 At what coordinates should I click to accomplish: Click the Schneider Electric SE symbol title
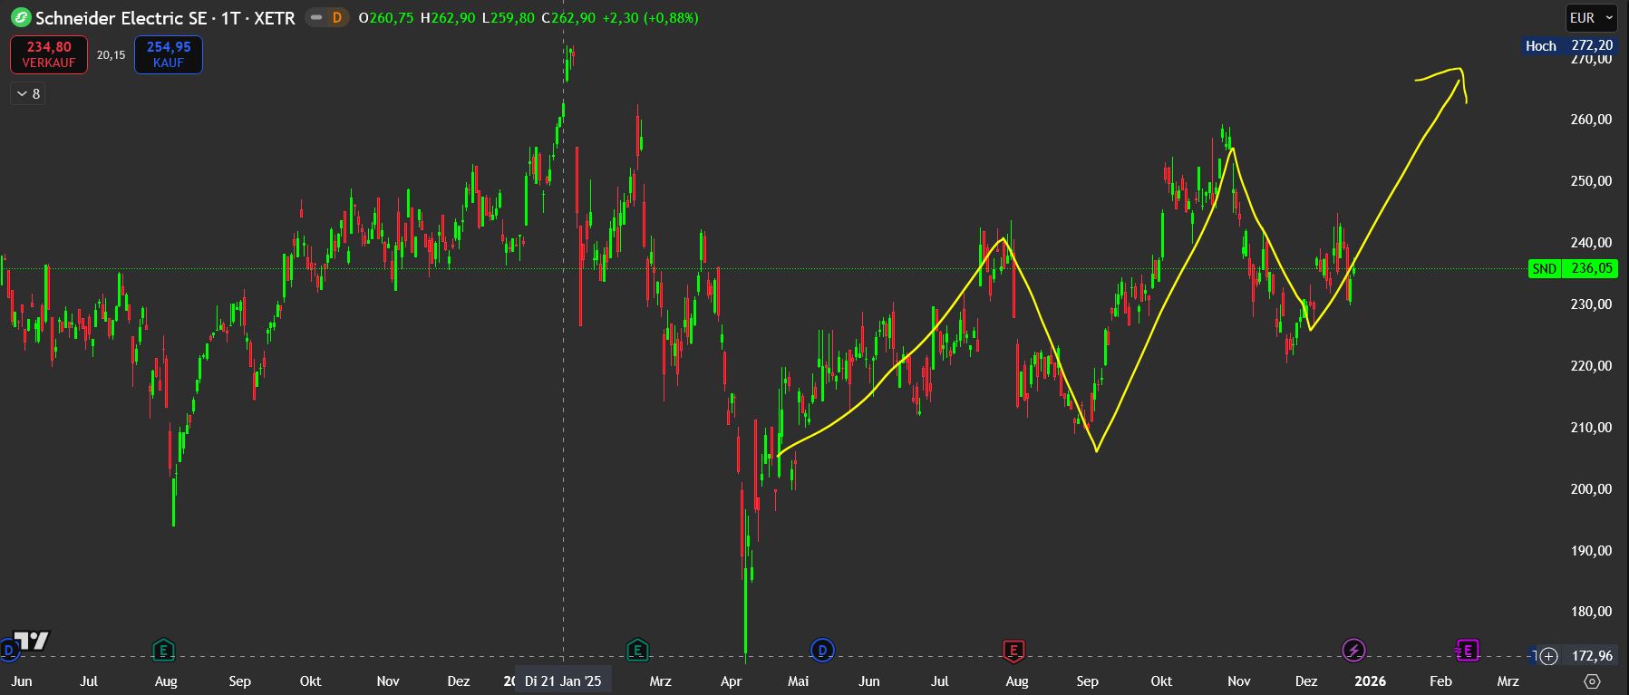pos(165,18)
